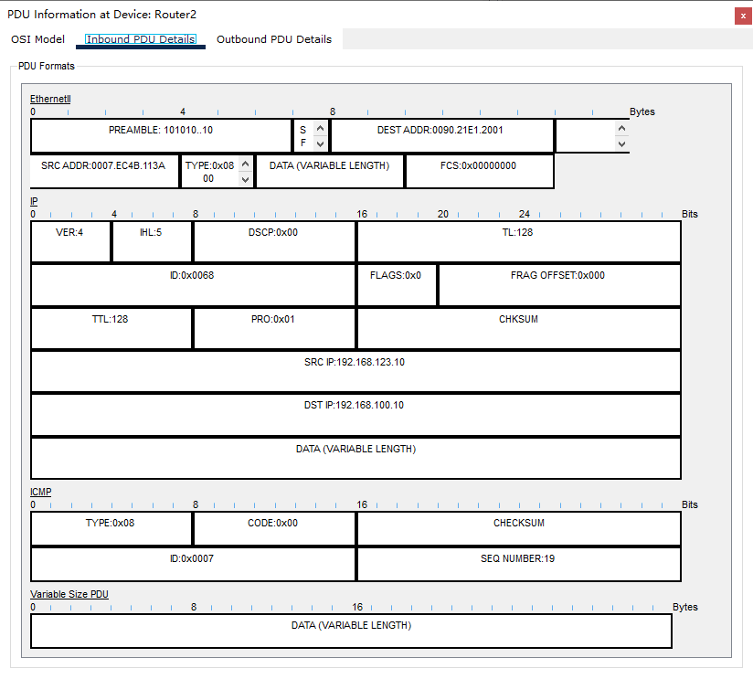Switch to the OSI Model tab

pyautogui.click(x=37, y=39)
